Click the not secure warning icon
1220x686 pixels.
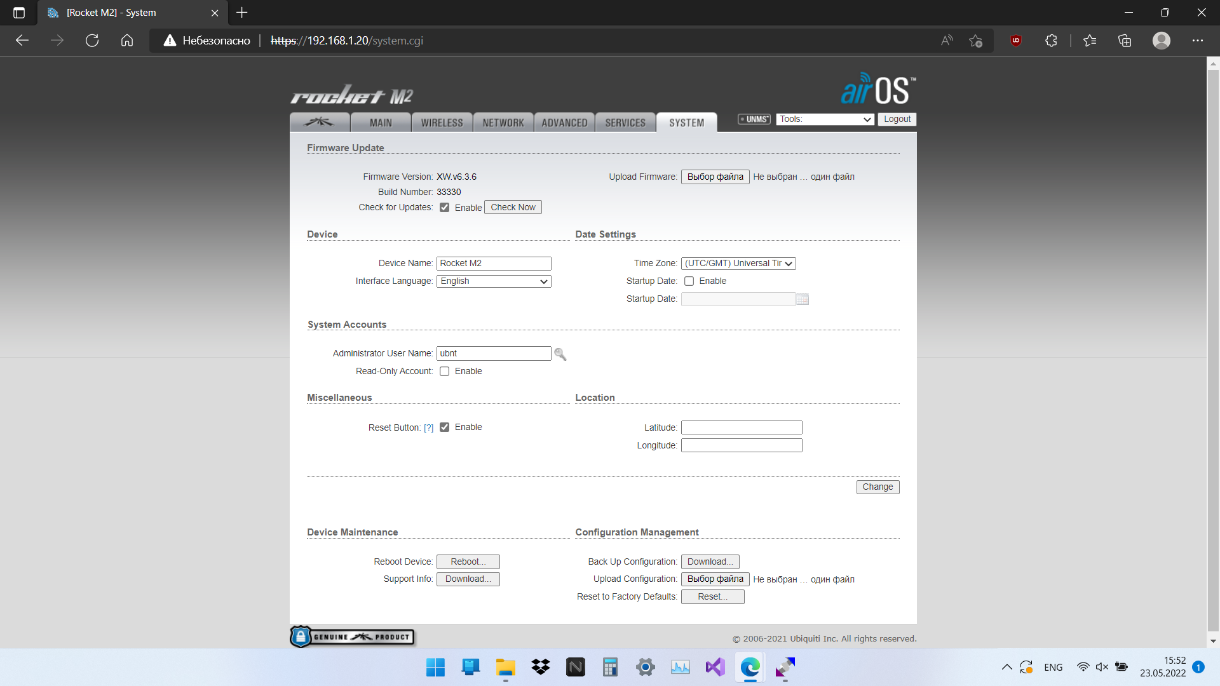click(170, 41)
